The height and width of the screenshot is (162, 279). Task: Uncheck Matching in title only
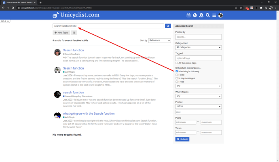[x=177, y=72]
